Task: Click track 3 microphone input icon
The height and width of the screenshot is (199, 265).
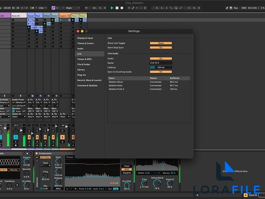Action: (x=21, y=96)
